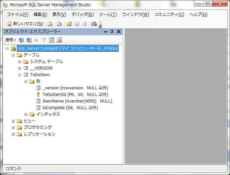The height and width of the screenshot is (175, 230).
Task: Select the ItemName nvarchar(4000) column
Action: click(x=77, y=101)
